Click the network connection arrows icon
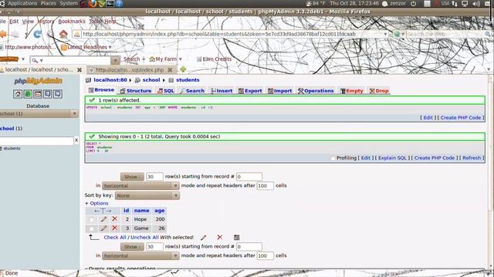 click(455, 3)
